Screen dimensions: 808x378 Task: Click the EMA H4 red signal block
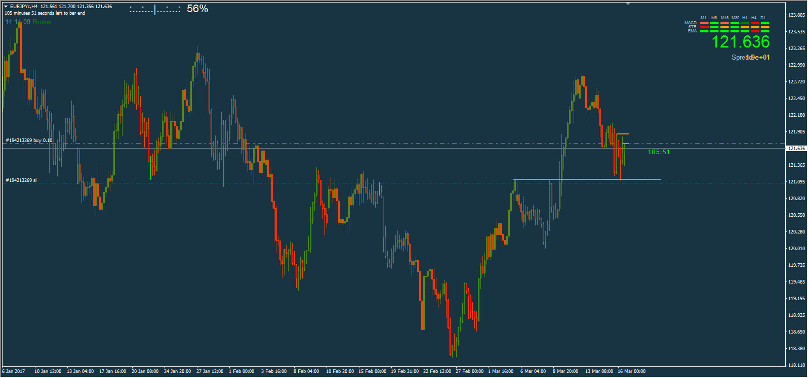[x=755, y=31]
